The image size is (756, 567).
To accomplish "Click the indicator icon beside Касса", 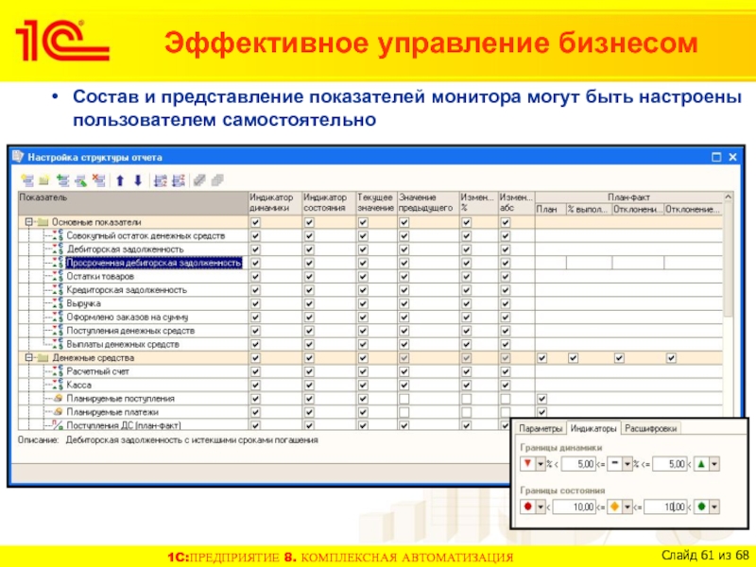I will pos(58,385).
